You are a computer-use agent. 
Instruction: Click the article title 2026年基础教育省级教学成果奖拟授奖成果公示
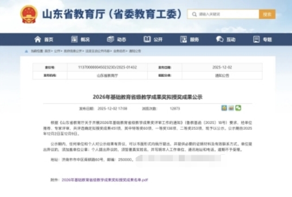coord(147,97)
